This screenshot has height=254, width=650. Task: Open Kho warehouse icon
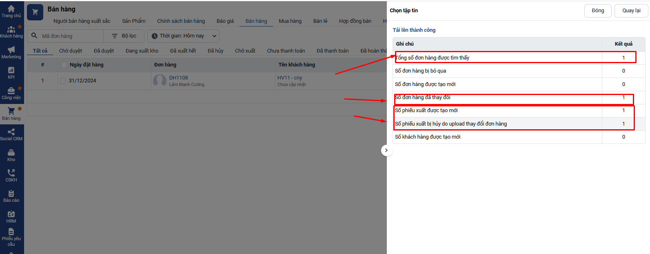coord(11,152)
